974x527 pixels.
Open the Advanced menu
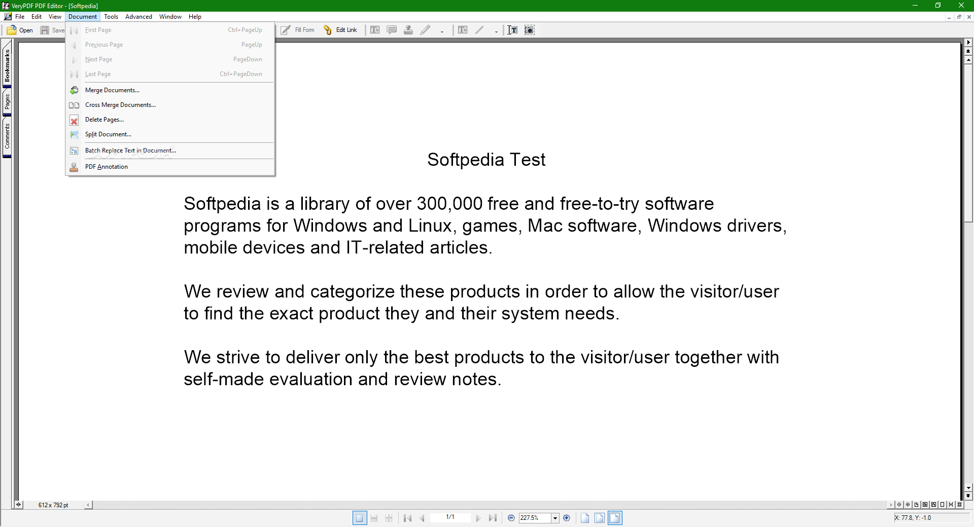[138, 17]
